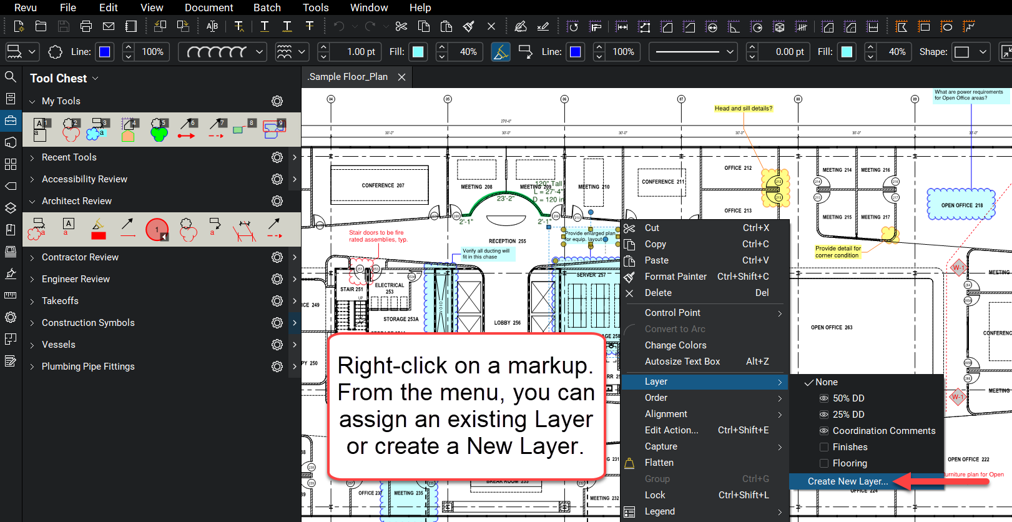The image size is (1012, 522).
Task: Click the Email envelope toolbar icon
Action: (x=109, y=26)
